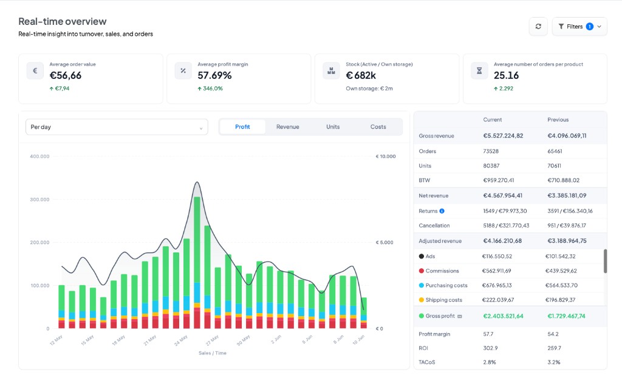
Task: Click the Units value 80387
Action: [491, 166]
